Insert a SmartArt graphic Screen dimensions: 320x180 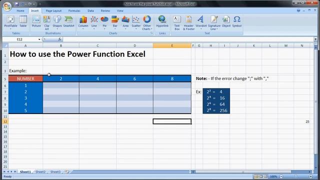pyautogui.click(x=68, y=21)
